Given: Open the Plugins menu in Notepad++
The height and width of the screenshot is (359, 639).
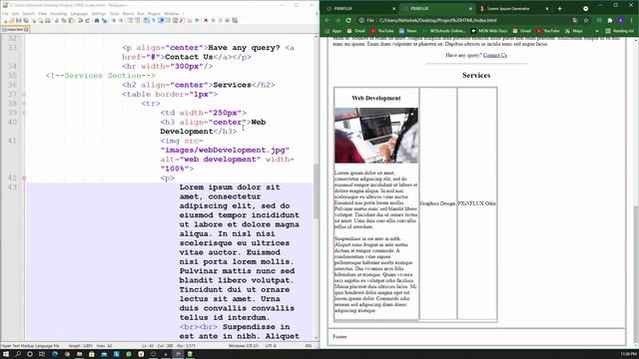Looking at the screenshot, I should click(x=154, y=14).
